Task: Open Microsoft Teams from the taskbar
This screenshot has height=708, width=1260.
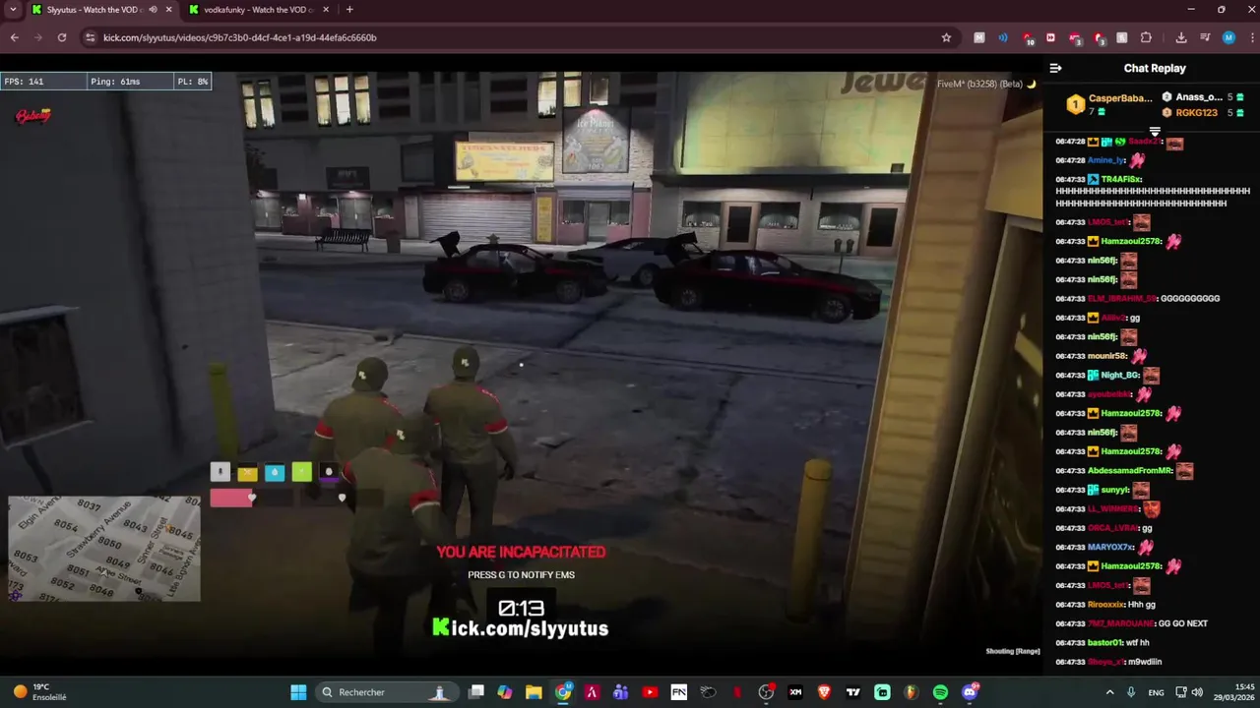Action: click(x=620, y=692)
